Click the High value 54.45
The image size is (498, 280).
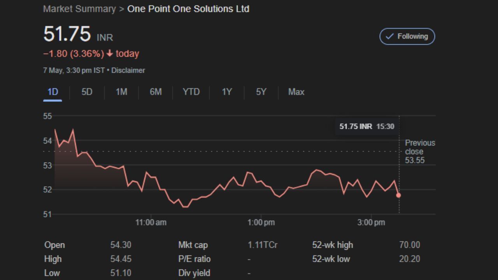tap(121, 259)
